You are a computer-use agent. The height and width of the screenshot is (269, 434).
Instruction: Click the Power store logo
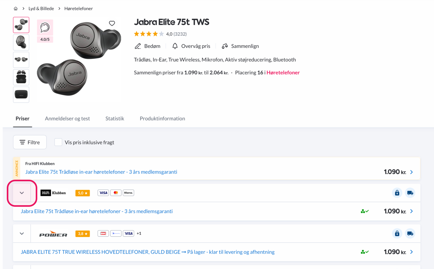pos(53,234)
